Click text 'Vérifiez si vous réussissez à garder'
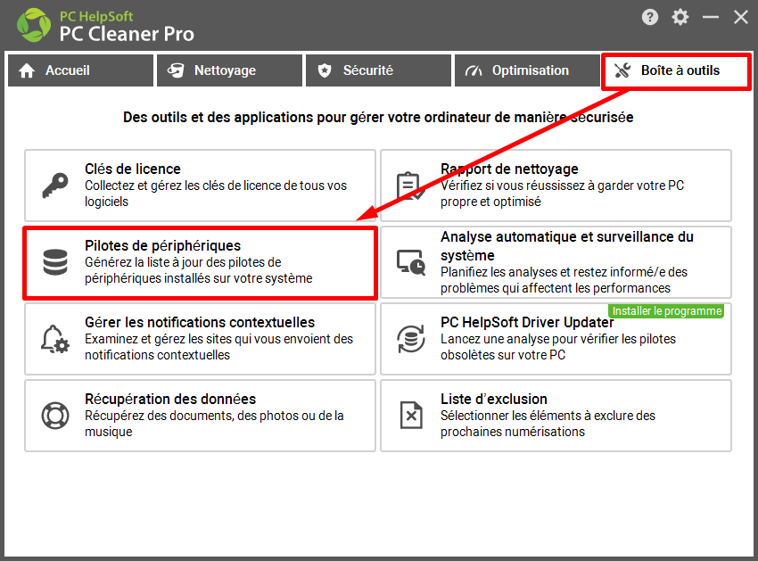The image size is (758, 561). (562, 194)
